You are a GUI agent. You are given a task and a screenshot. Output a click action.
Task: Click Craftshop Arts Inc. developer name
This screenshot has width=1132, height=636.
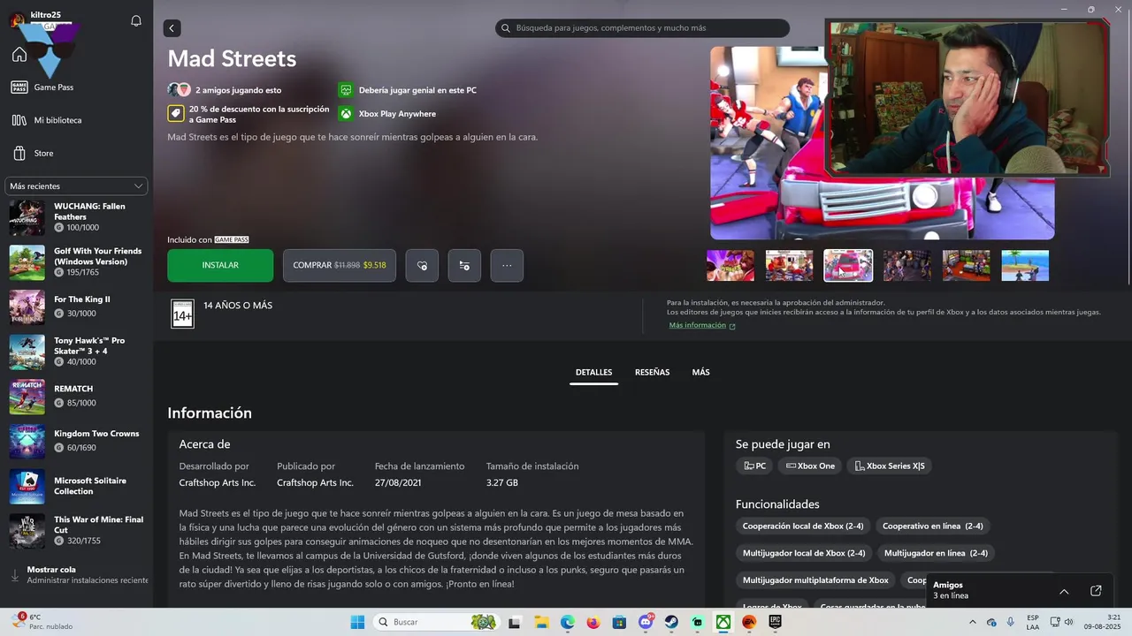[218, 483]
